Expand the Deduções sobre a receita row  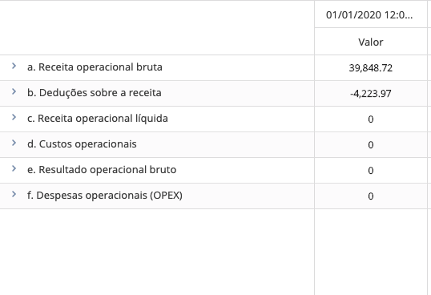(x=14, y=91)
